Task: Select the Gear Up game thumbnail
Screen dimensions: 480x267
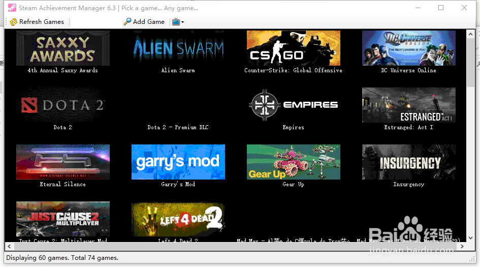Action: click(293, 162)
